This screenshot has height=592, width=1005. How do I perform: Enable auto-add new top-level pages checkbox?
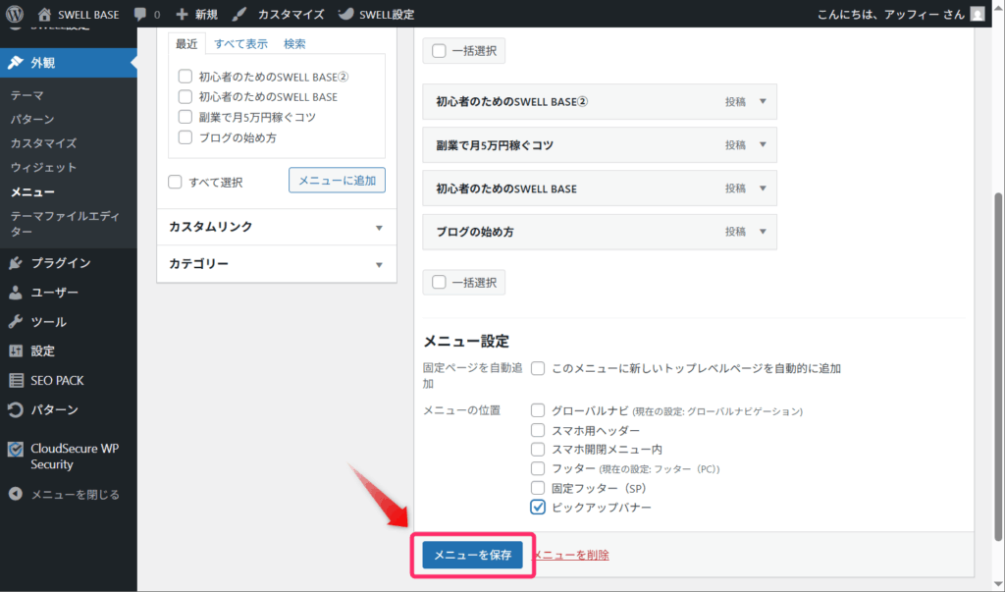pyautogui.click(x=538, y=368)
